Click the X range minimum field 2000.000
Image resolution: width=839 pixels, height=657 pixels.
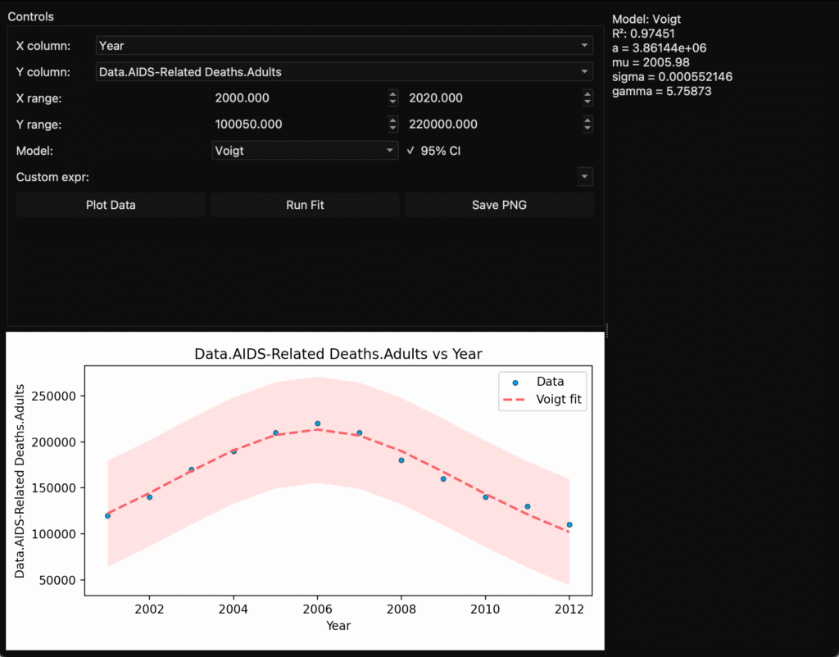pyautogui.click(x=298, y=98)
